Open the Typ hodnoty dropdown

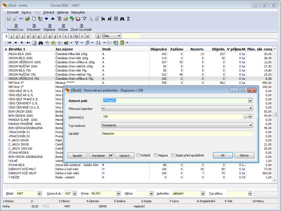pyautogui.click(x=250, y=125)
